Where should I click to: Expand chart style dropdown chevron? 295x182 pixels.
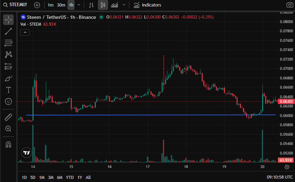(x=124, y=5)
